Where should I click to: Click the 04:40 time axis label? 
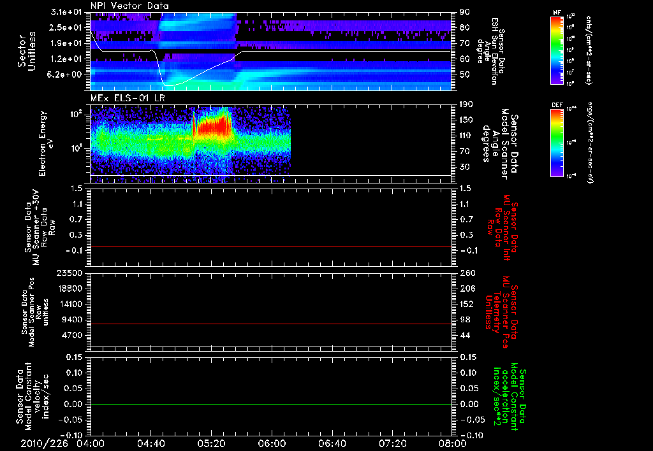[x=150, y=444]
